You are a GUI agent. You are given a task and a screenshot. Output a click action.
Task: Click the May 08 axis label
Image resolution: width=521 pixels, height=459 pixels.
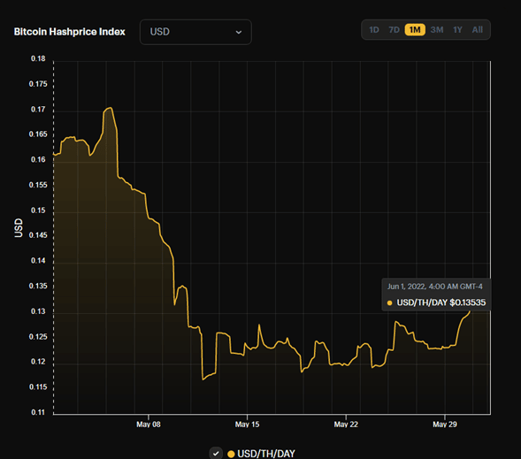pyautogui.click(x=149, y=425)
